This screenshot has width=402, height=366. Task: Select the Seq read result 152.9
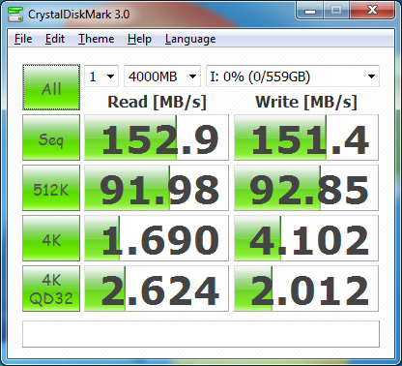[157, 137]
